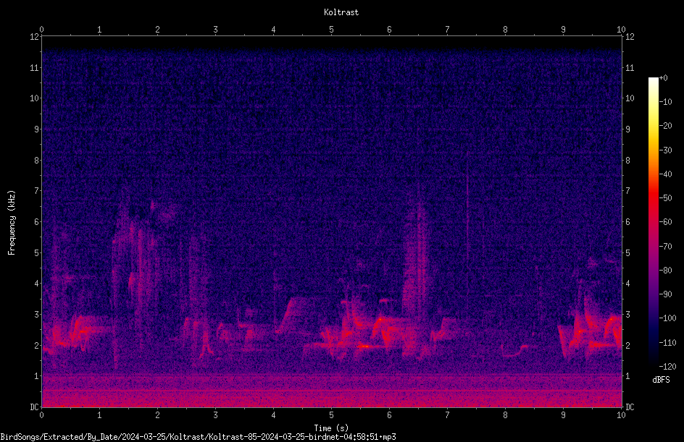Click the file path text at bottom
The width and height of the screenshot is (684, 442).
tap(198, 437)
